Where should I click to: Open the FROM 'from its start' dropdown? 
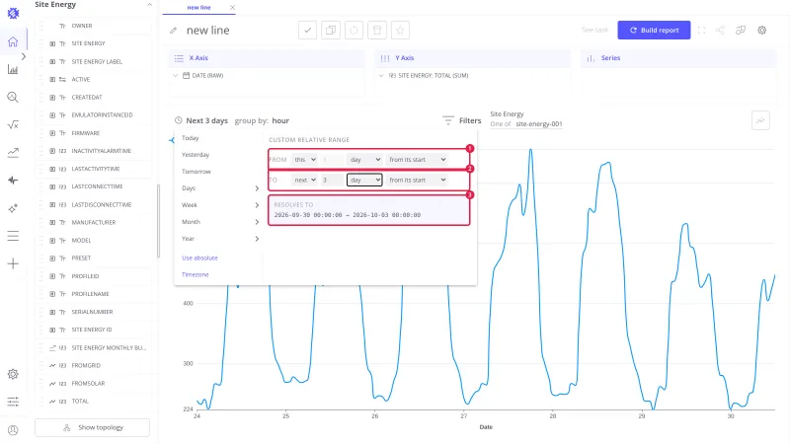coord(417,160)
